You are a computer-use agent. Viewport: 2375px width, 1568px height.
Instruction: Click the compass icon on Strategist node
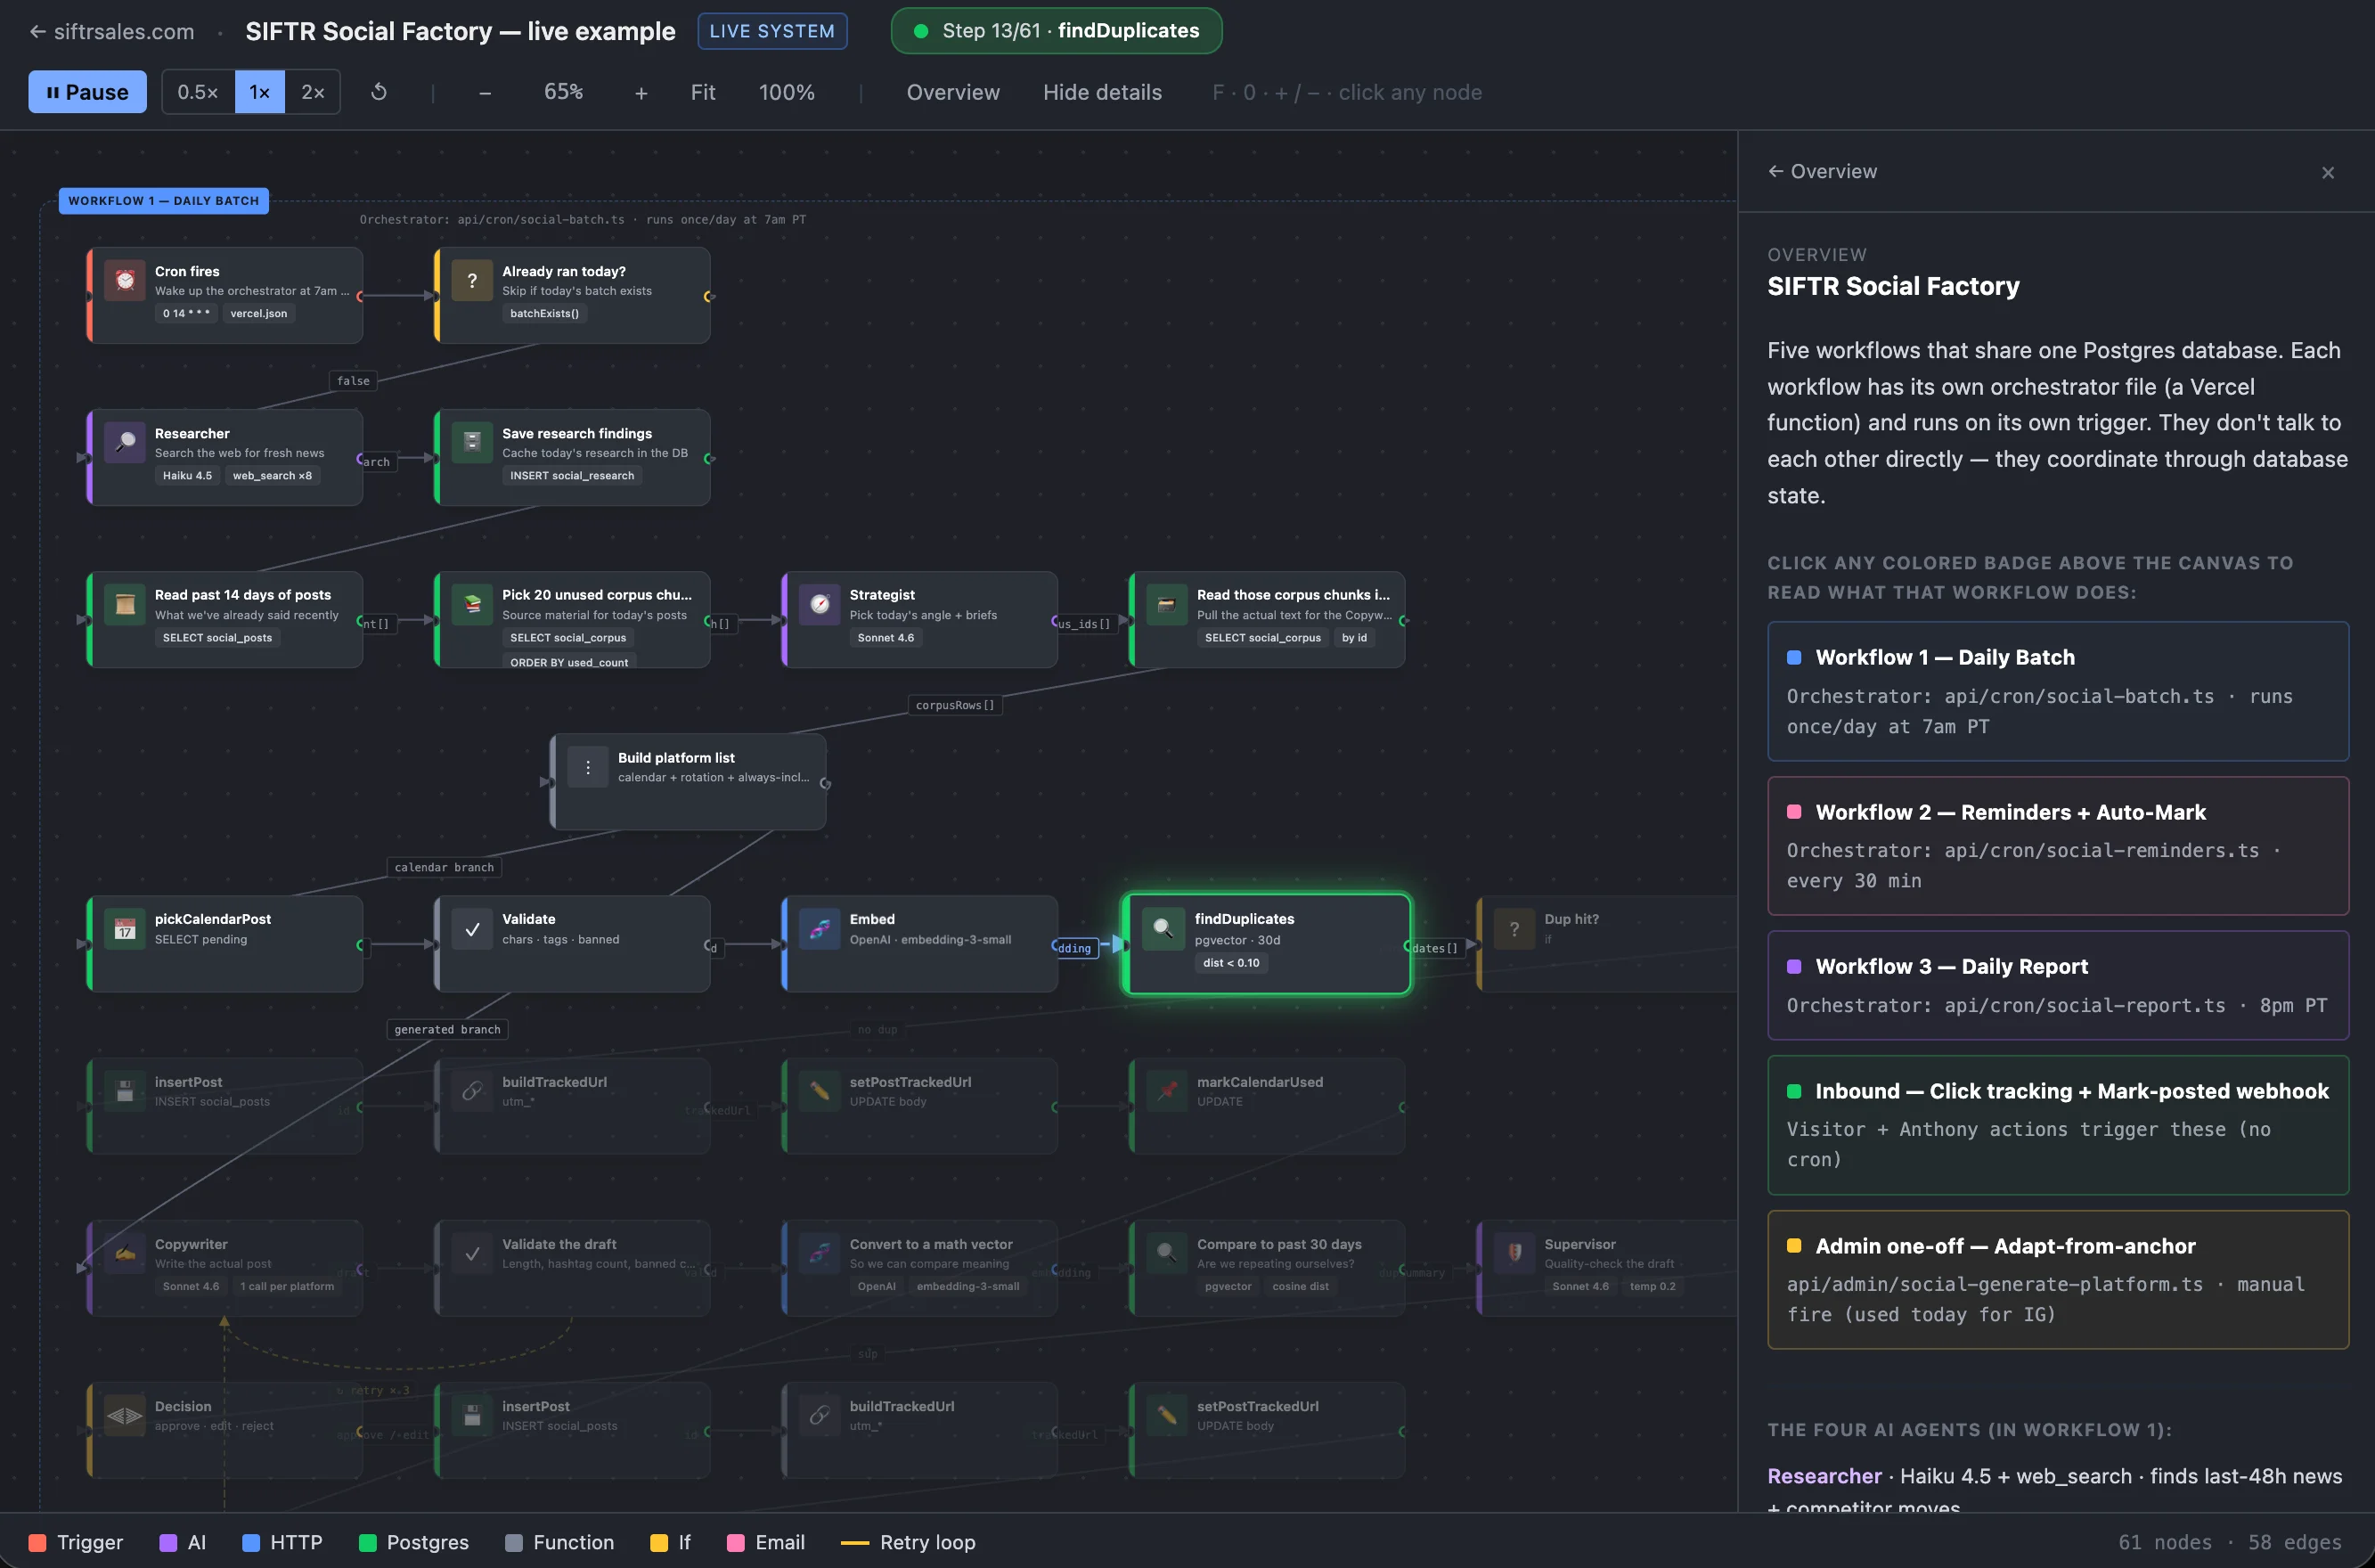coord(820,604)
